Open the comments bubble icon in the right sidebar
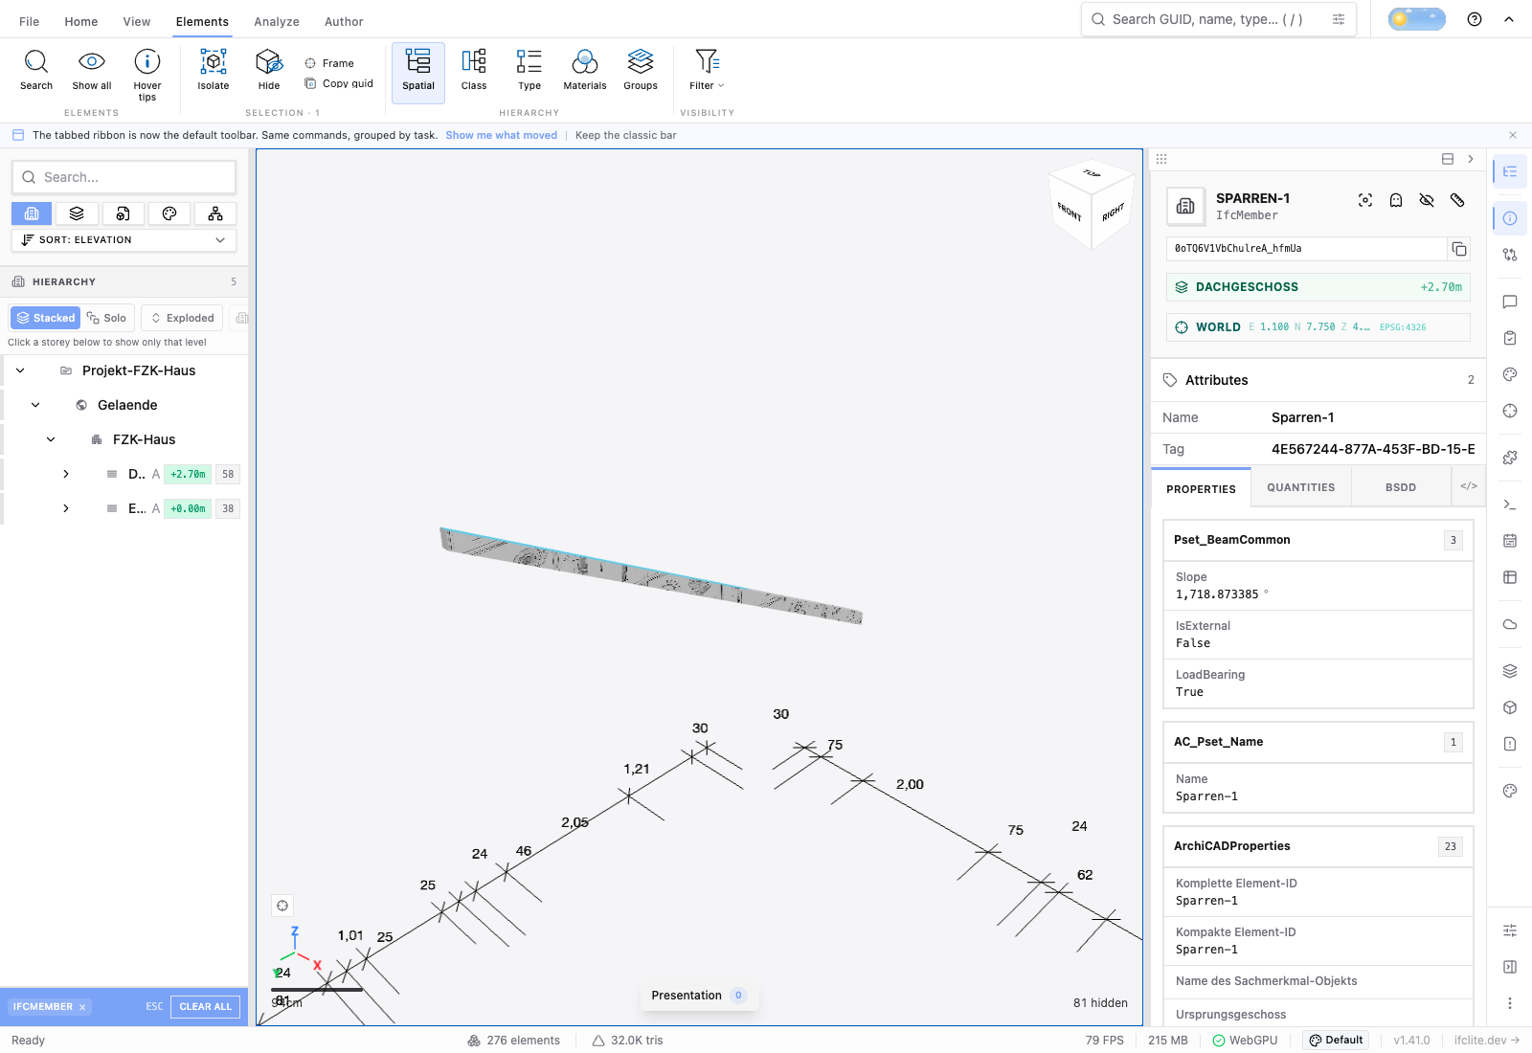1532x1053 pixels. [1510, 302]
